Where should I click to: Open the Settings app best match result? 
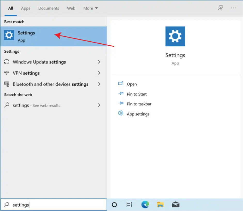54,36
